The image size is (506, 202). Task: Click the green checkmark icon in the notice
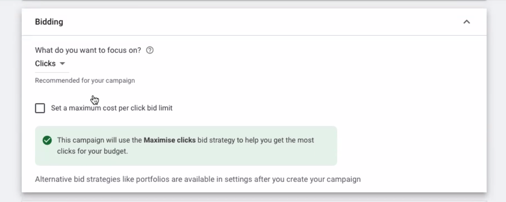coord(47,140)
